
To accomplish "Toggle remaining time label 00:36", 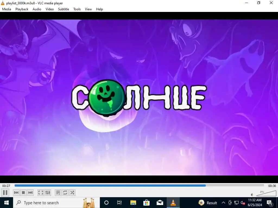I will [272, 186].
